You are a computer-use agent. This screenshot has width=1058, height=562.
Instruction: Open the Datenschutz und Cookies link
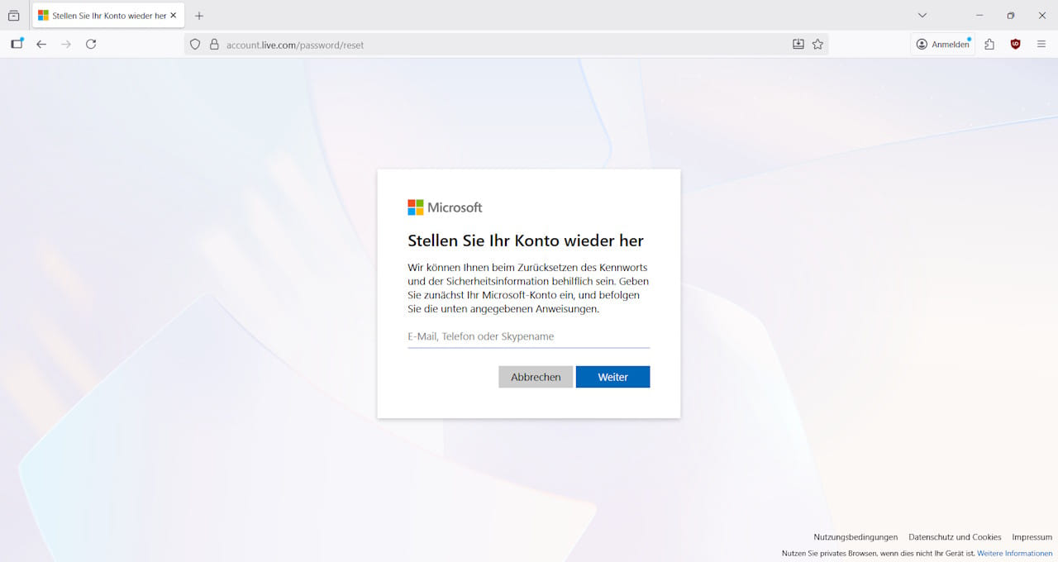point(955,537)
